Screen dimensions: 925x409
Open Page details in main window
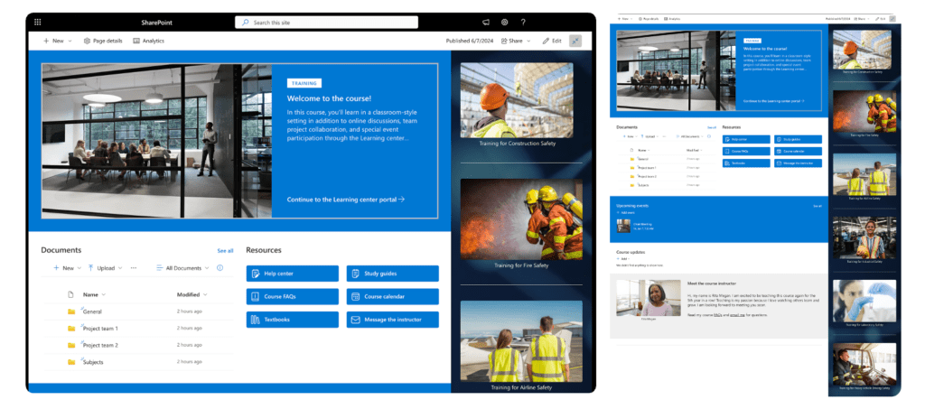pyautogui.click(x=103, y=41)
